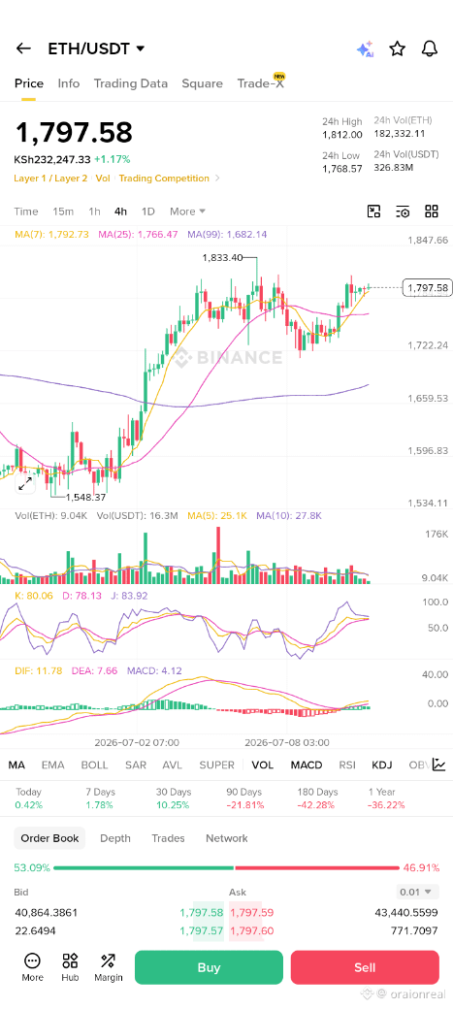This screenshot has height=1009, width=453.
Task: Switch to the Price tab
Action: click(29, 83)
